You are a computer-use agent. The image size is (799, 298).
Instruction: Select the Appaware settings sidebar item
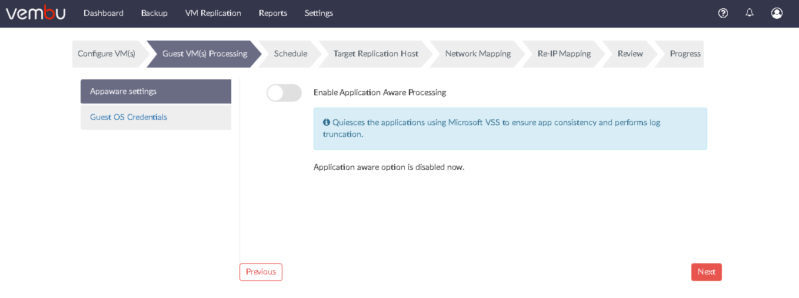(156, 92)
